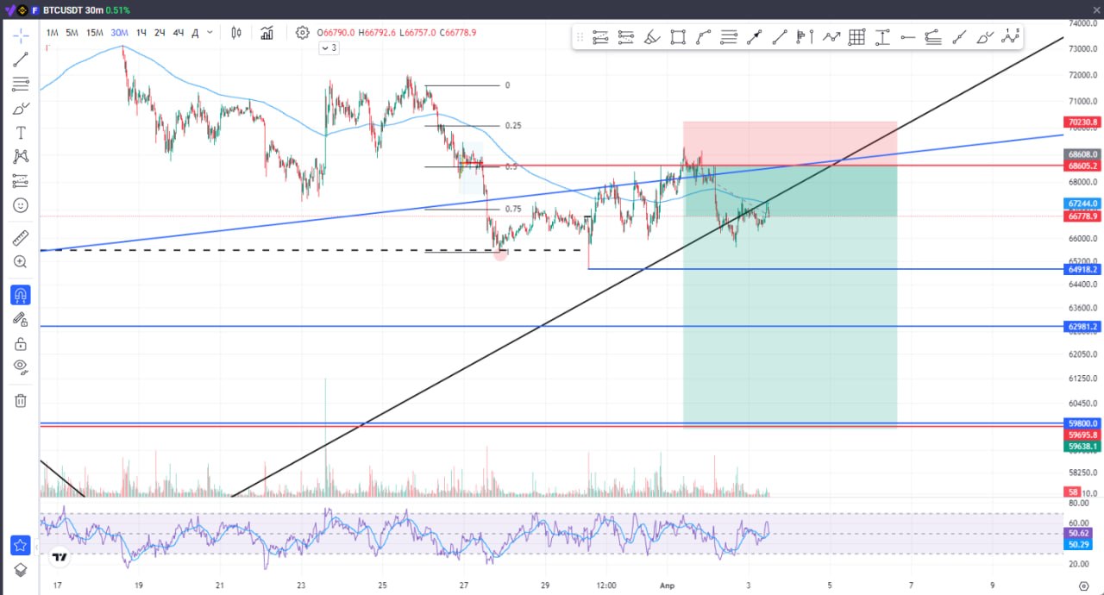Hide all drawings with eye icon
Viewport: 1104px width, 595px height.
pos(21,367)
